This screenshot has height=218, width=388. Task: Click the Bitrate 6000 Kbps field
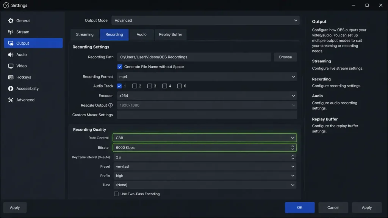pos(205,148)
